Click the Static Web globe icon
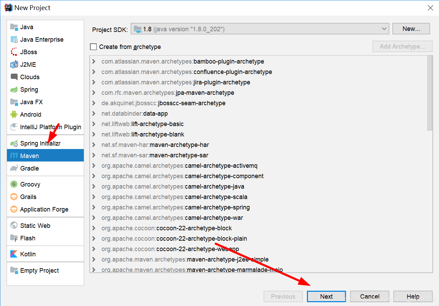Screen dimensions: 439x306 [x=14, y=225]
